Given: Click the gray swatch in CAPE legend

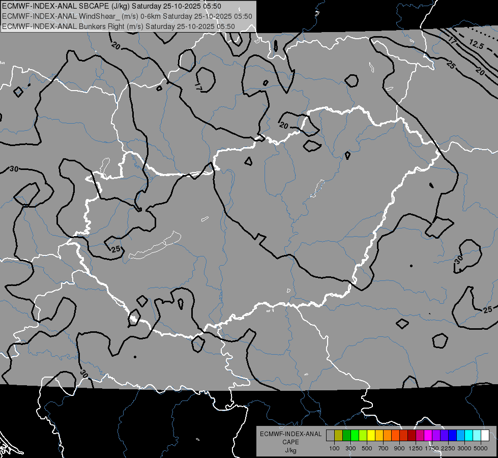Looking at the screenshot, I should coord(330,436).
